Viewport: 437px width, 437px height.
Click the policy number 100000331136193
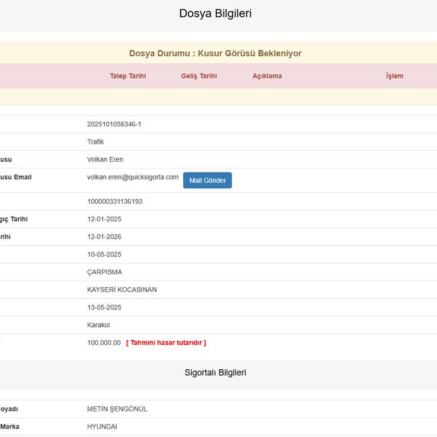[x=114, y=201]
